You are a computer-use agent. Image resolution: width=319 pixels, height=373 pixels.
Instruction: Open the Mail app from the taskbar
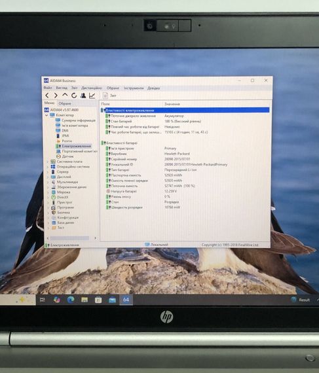pyautogui.click(x=112, y=300)
